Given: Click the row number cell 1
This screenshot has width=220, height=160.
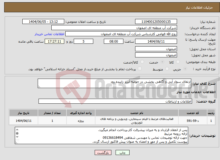Looking at the screenshot, I should (211, 121).
